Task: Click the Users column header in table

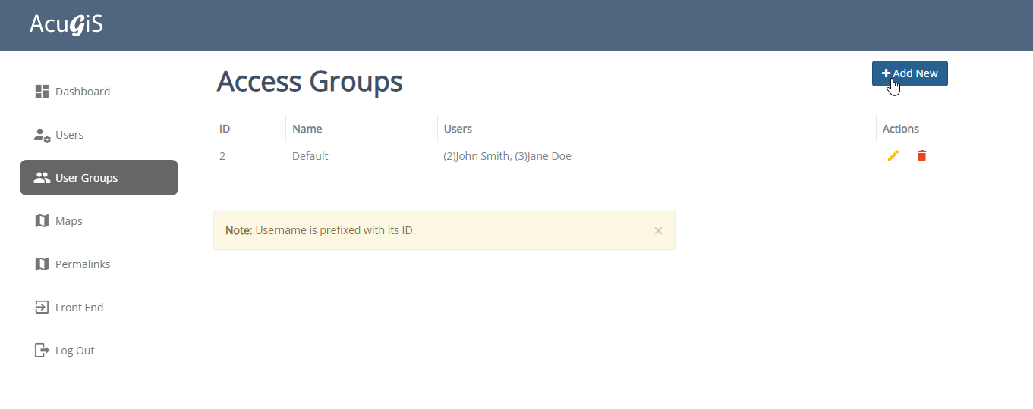Action: pos(458,129)
